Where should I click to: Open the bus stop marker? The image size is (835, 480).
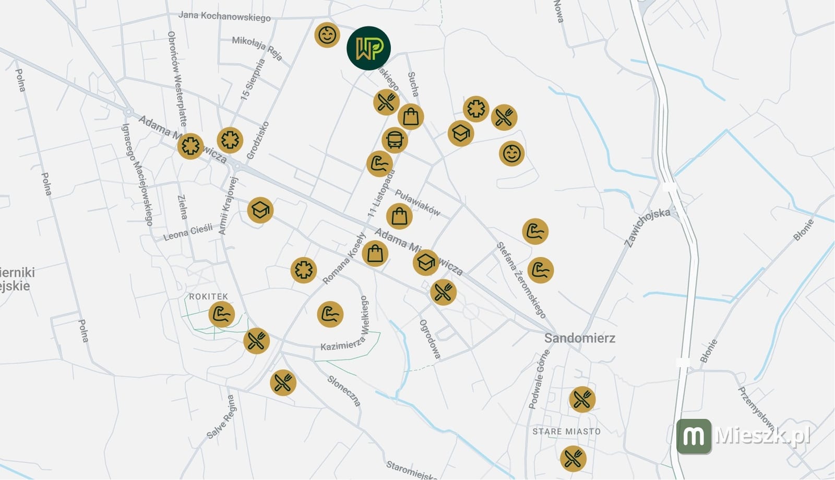click(x=395, y=140)
